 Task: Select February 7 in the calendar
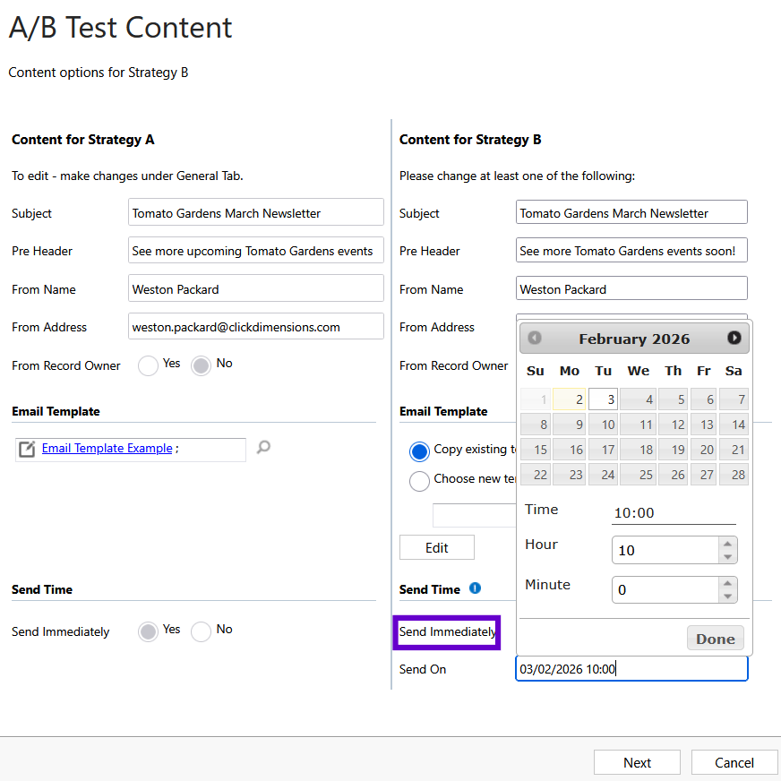tap(734, 399)
